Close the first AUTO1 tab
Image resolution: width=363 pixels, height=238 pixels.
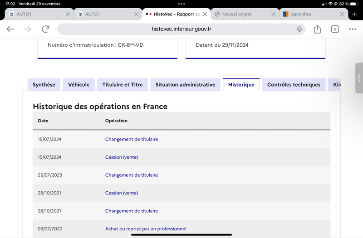(x=68, y=14)
